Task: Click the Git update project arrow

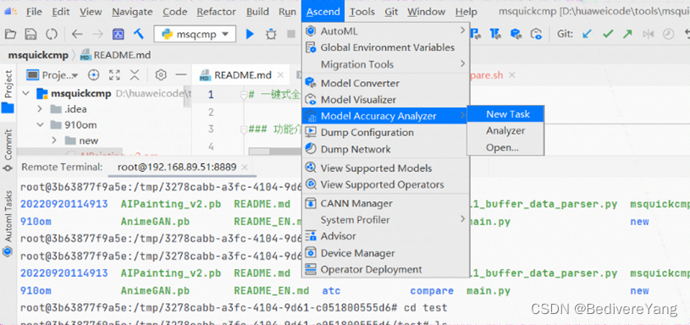Action: [x=587, y=34]
